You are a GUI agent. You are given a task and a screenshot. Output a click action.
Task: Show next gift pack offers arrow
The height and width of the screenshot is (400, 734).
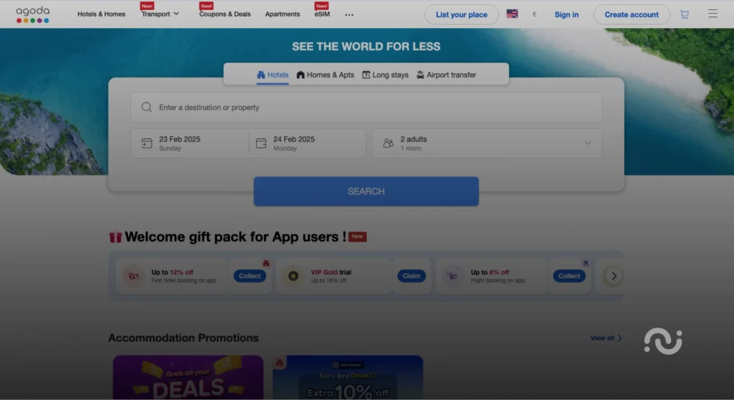614,276
